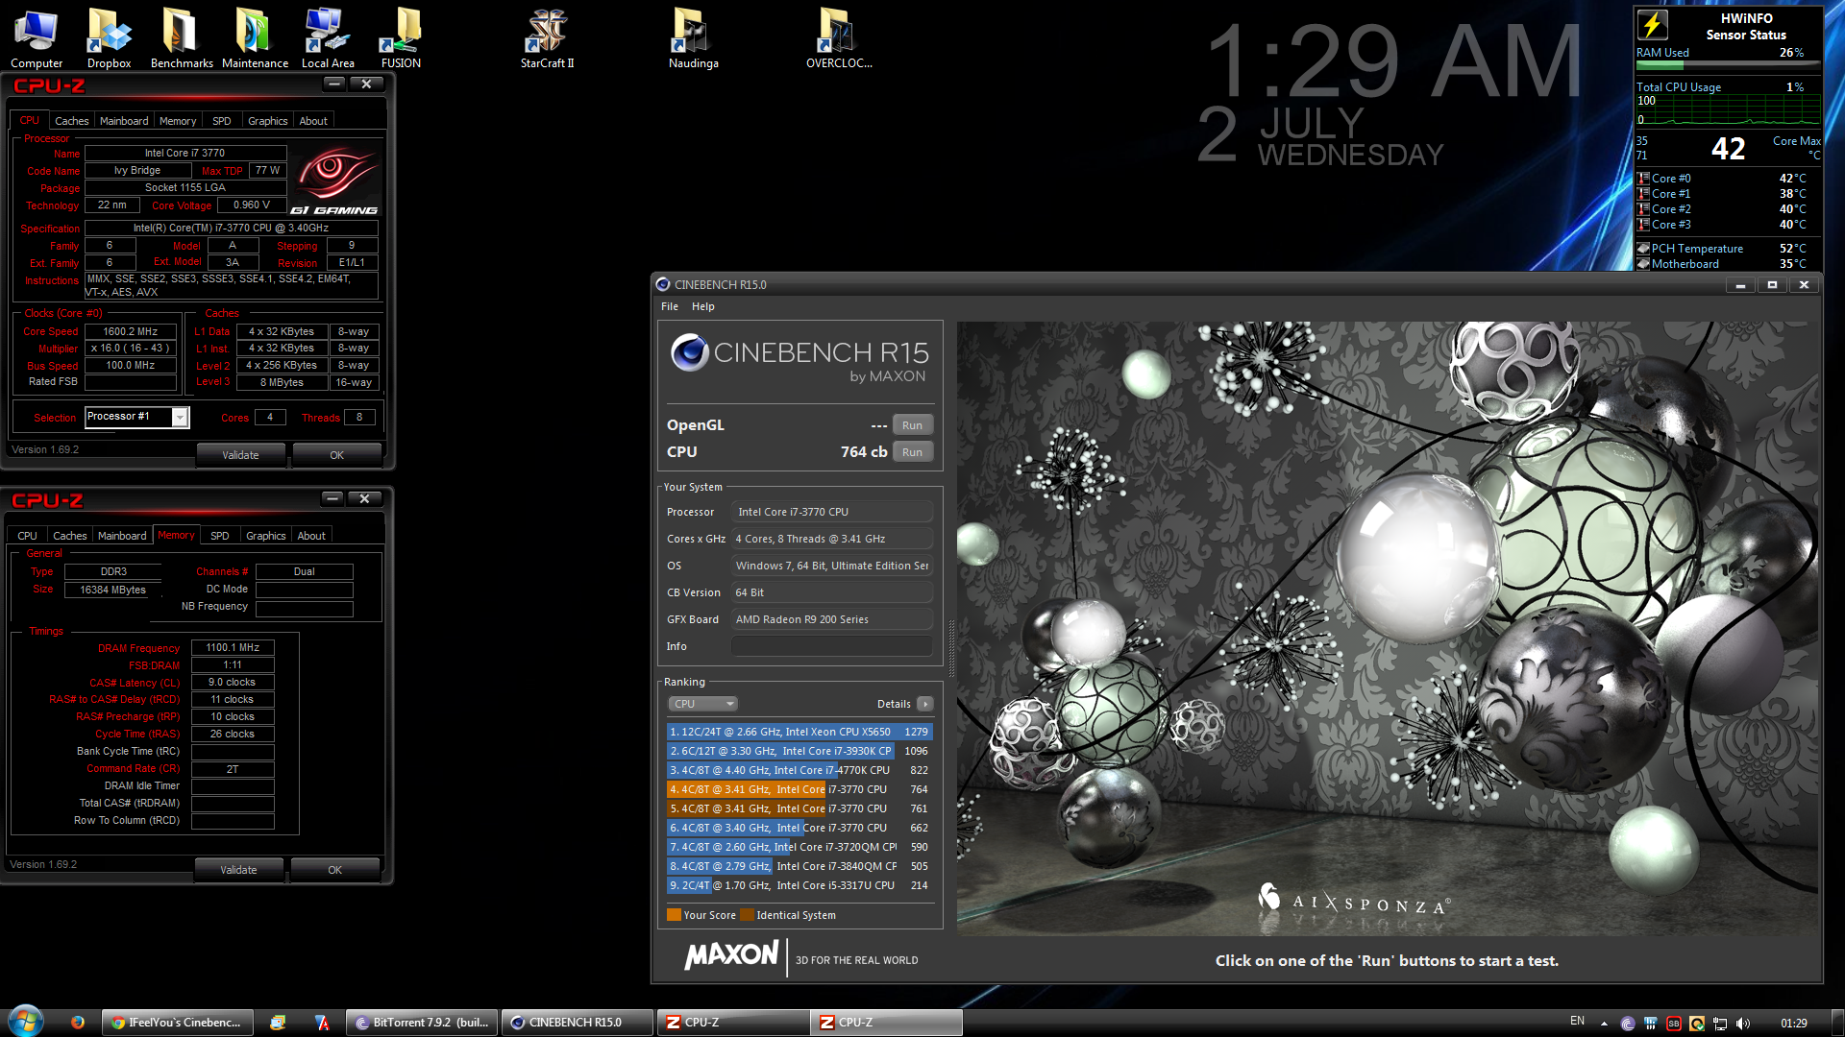Viewport: 1845px width, 1037px height.
Task: Open the Help menu in Cinebench
Action: pos(703,306)
